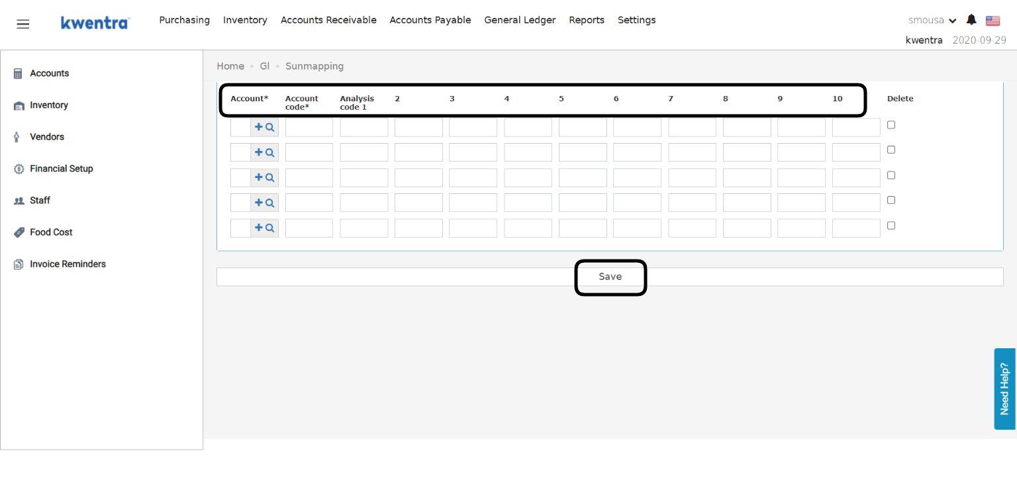Tick the Delete checkbox in the fifth row
The height and width of the screenshot is (478, 1017).
click(x=891, y=225)
